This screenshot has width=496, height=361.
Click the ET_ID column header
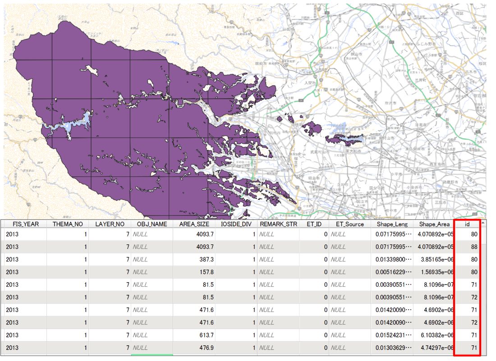pos(314,224)
